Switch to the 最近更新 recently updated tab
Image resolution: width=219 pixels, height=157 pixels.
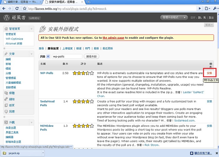point(108,48)
